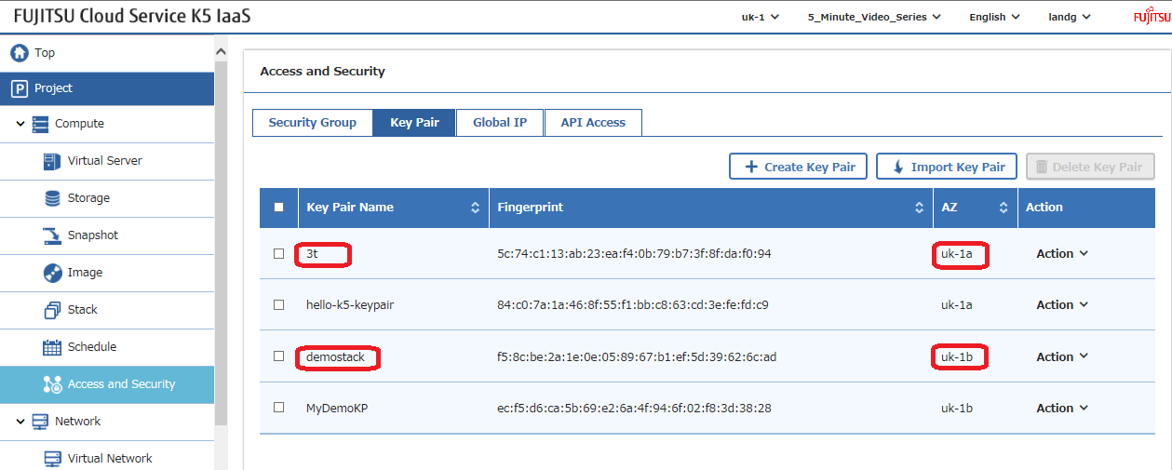Click the Create Key Pair button

799,168
